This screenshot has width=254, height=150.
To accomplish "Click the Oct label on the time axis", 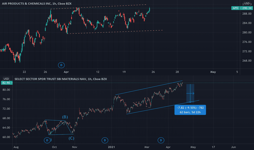I will (x=54, y=147).
